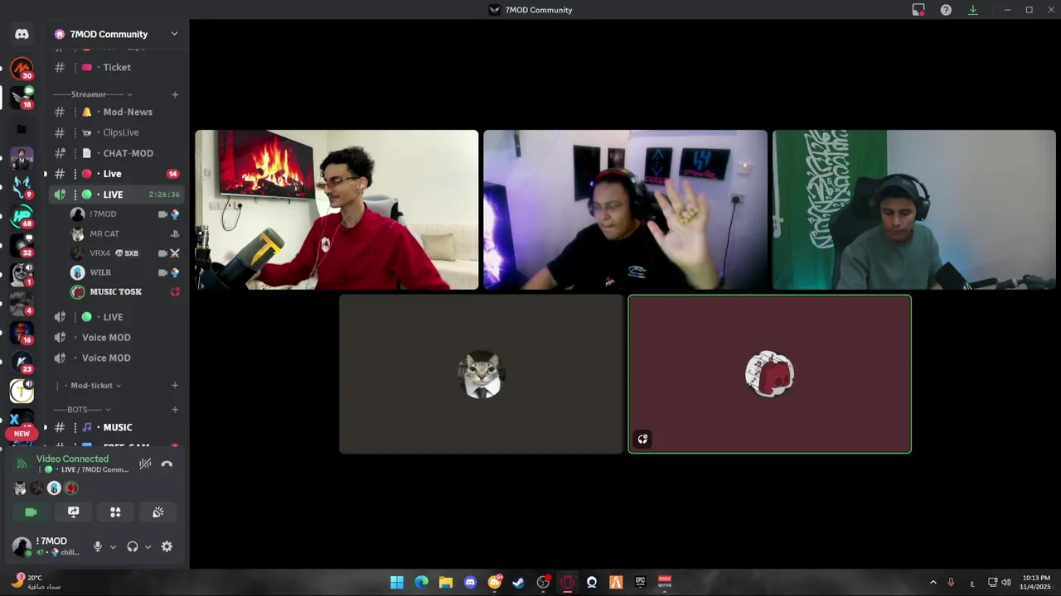Open microphone input options arrow
Viewport: 1061px width, 596px height.
pos(113,546)
